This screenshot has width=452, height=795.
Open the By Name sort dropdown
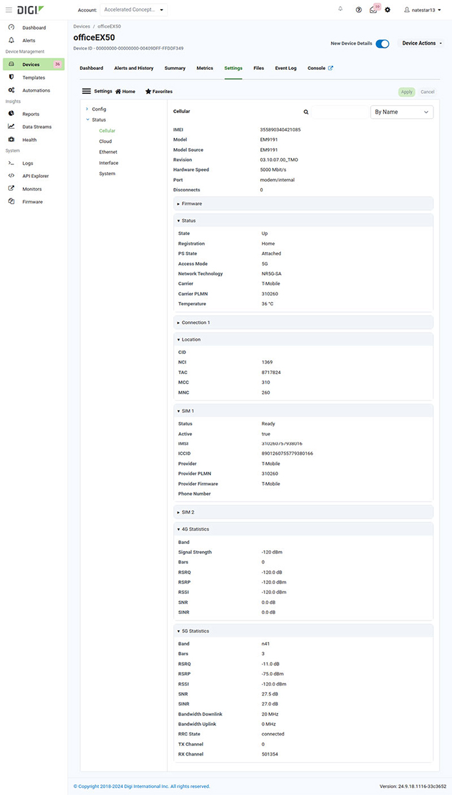(x=401, y=112)
